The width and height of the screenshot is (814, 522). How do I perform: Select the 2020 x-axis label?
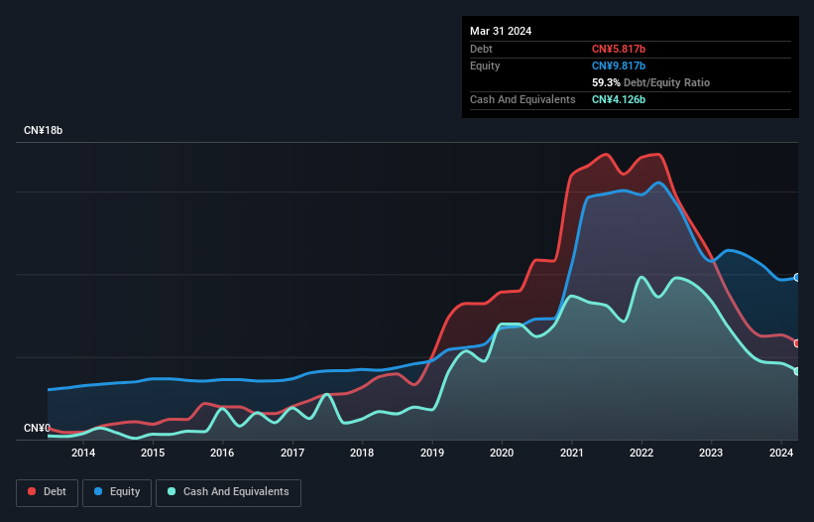502,453
